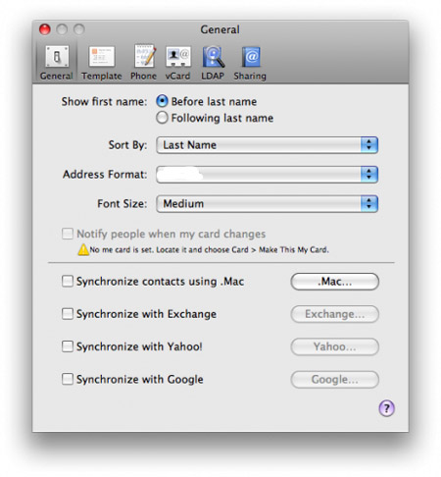The image size is (441, 477).
Task: Click the Google... button
Action: pyautogui.click(x=335, y=379)
